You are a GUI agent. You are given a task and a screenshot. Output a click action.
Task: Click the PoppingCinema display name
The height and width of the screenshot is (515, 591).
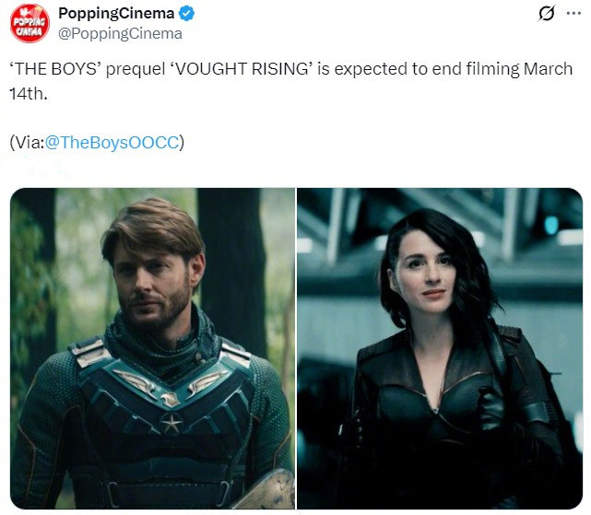(x=116, y=13)
